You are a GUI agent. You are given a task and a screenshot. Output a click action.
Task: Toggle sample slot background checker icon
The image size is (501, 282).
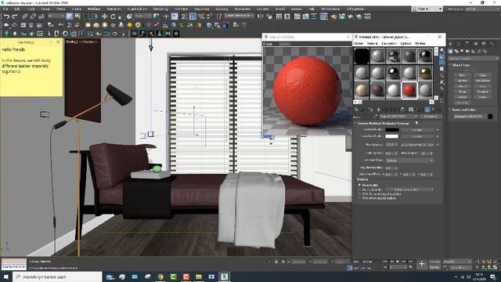point(442,63)
